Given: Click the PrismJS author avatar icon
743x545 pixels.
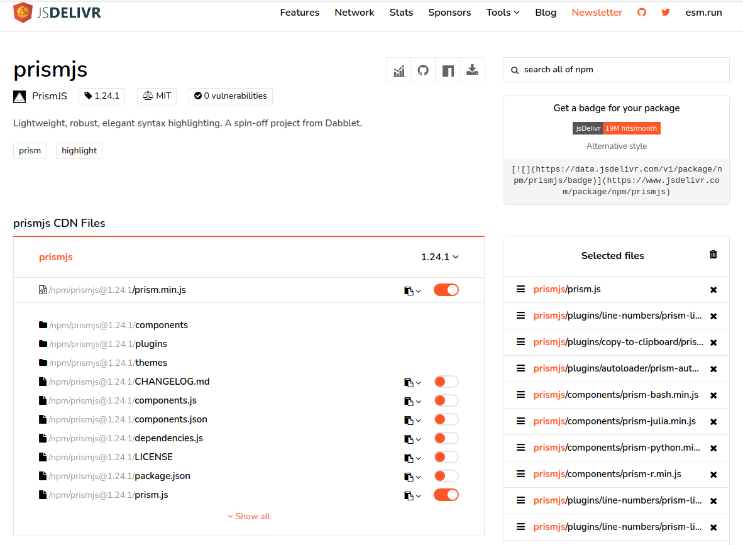Looking at the screenshot, I should [19, 97].
